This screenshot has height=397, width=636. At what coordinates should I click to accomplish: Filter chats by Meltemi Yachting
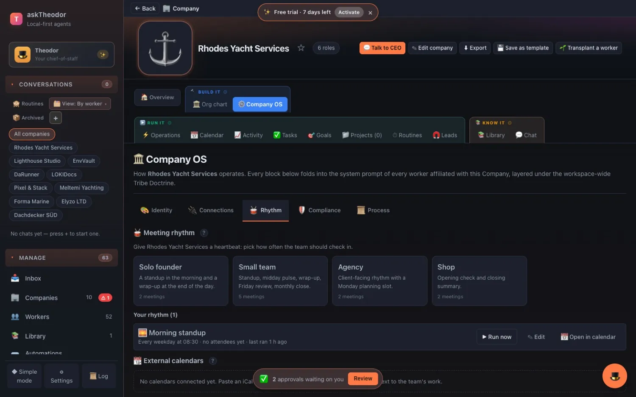click(81, 188)
